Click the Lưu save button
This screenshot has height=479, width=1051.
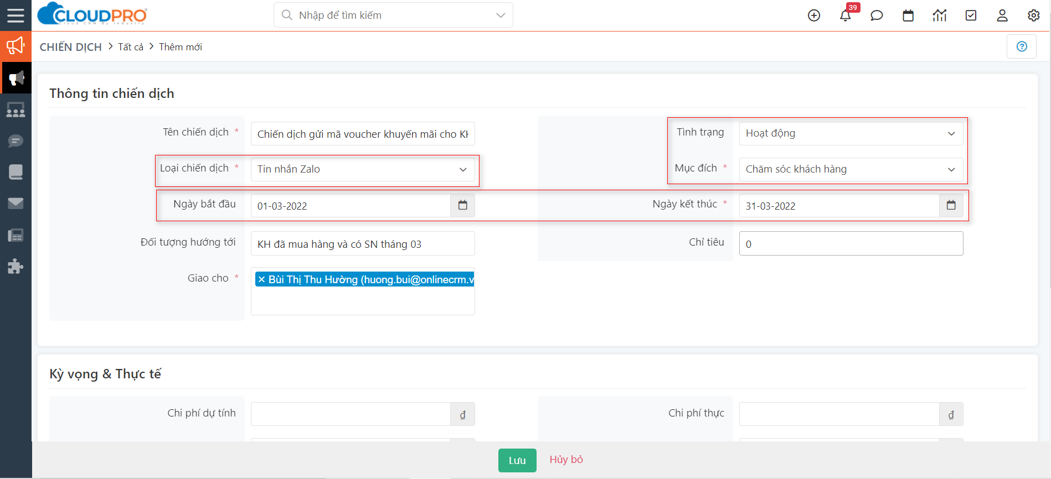coord(517,460)
